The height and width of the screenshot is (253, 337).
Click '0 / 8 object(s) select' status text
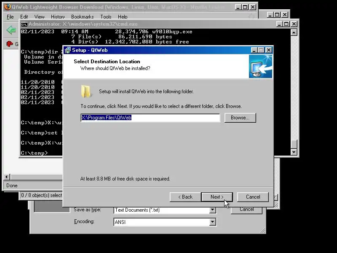[41, 195]
